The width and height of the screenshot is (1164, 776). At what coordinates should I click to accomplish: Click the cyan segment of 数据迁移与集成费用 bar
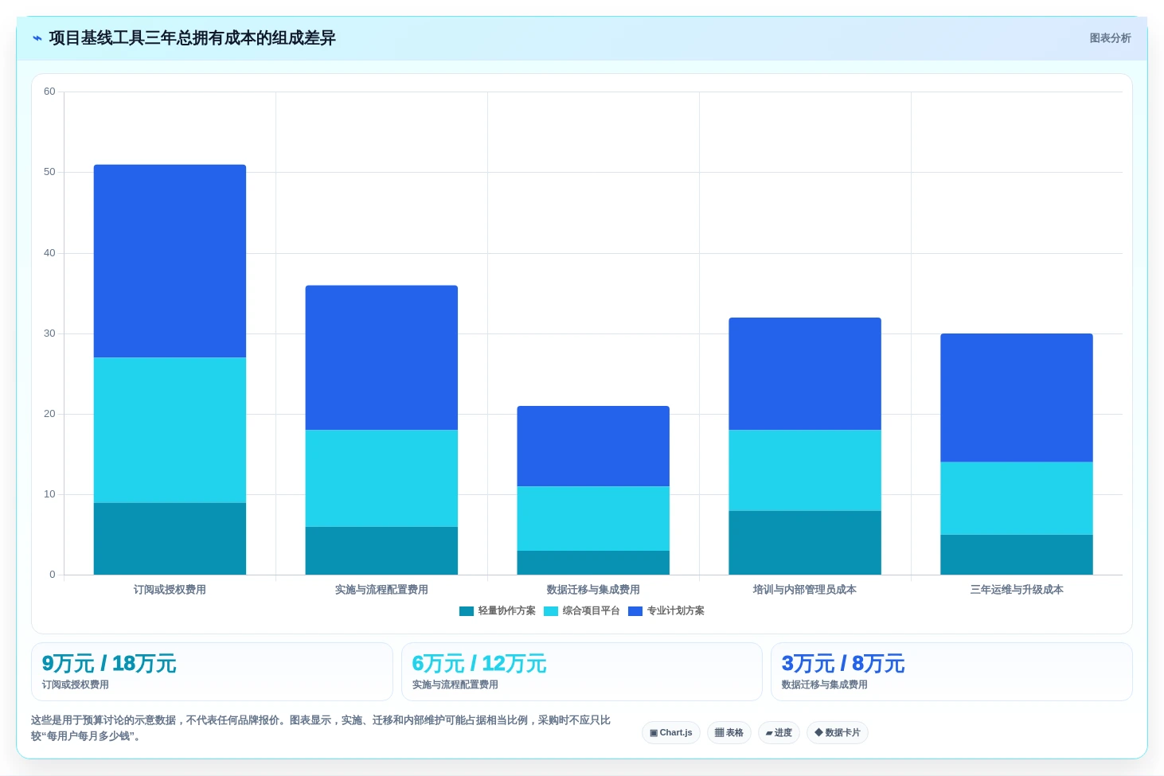click(x=593, y=518)
